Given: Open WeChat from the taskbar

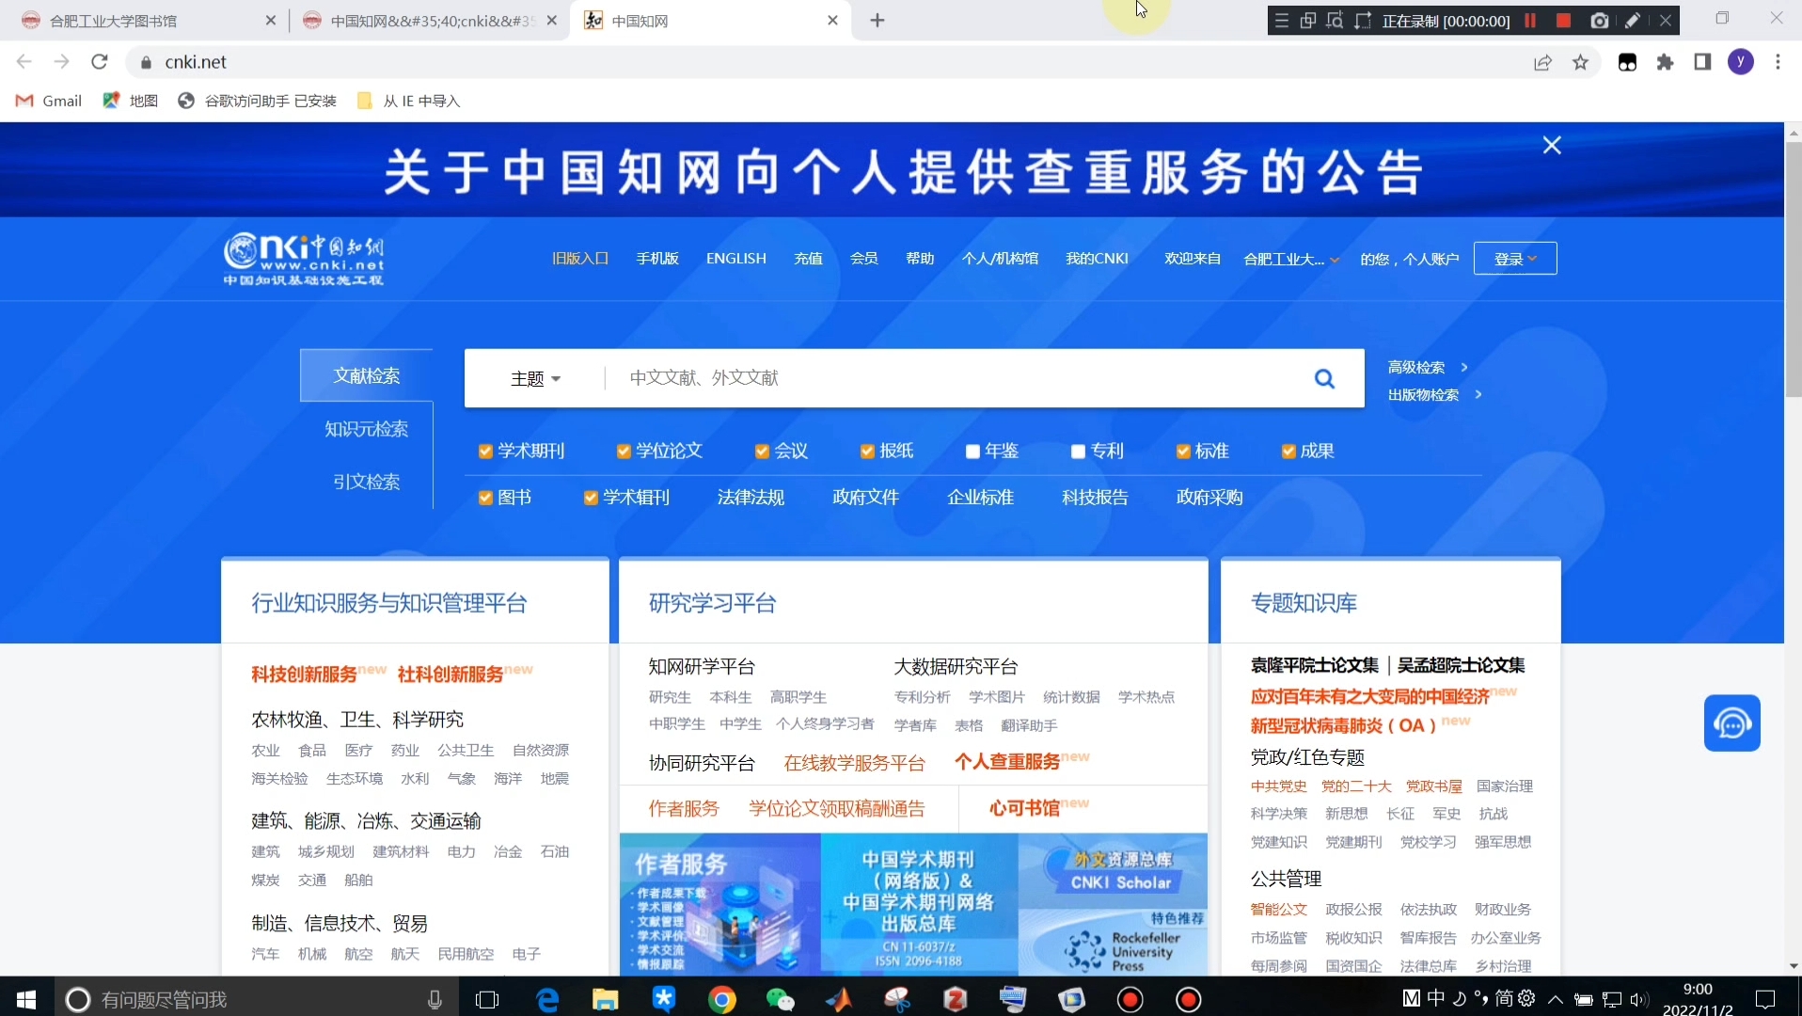Looking at the screenshot, I should coord(780,999).
